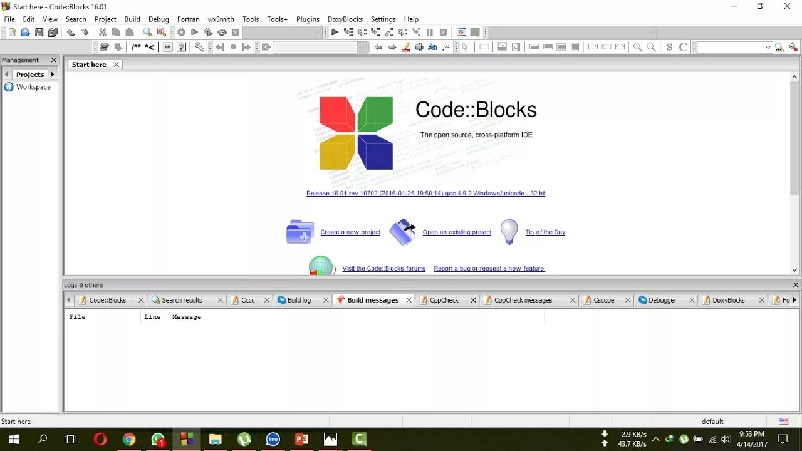Select the Workspace tree item
802x451 pixels.
click(x=33, y=87)
